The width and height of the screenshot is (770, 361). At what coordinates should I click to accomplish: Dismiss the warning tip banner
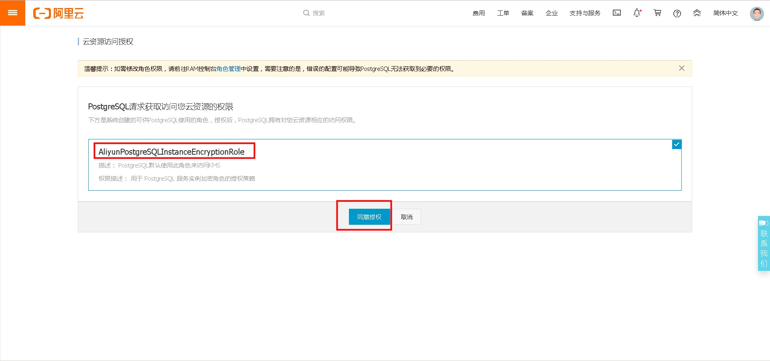[x=681, y=68]
